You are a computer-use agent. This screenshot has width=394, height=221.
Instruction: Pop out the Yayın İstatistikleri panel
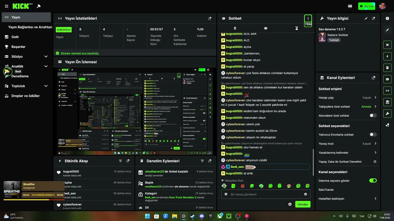click(x=210, y=18)
